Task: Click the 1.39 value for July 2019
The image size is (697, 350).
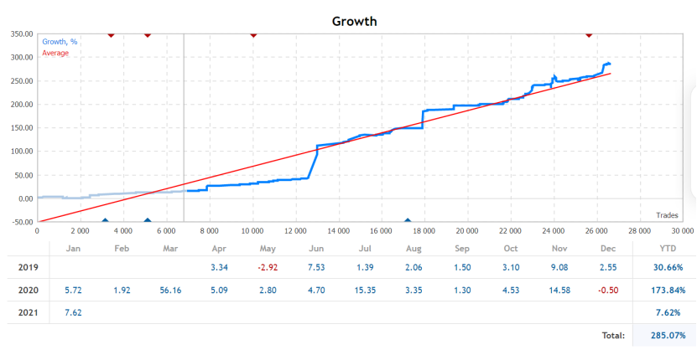Action: (365, 267)
